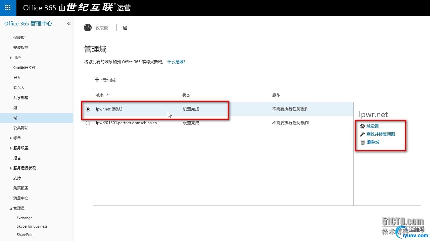Open 消息中心 in the sidebar
The image size is (430, 241).
pos(21,198)
